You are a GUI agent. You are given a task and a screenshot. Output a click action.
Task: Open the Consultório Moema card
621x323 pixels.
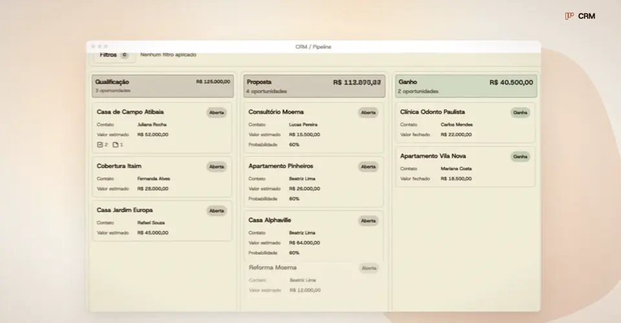click(314, 128)
